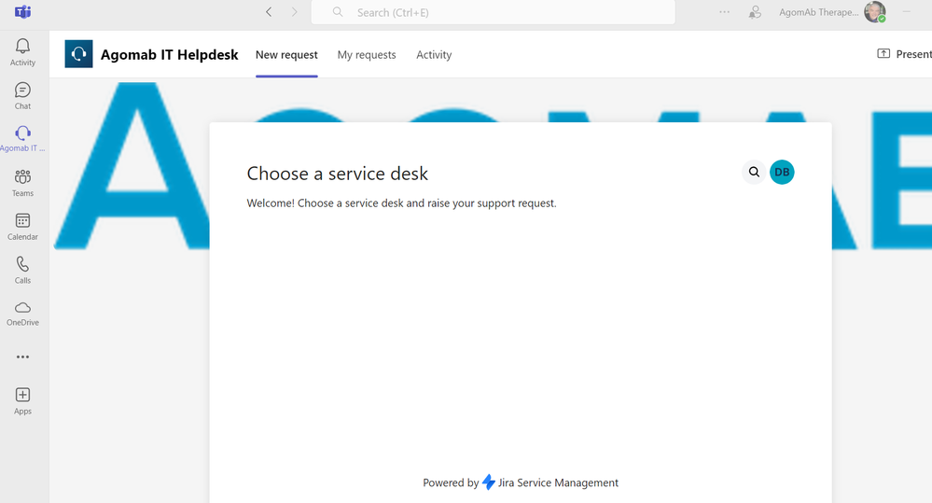Select the Agomab IT app in the sidebar
The image size is (932, 503).
click(x=22, y=139)
